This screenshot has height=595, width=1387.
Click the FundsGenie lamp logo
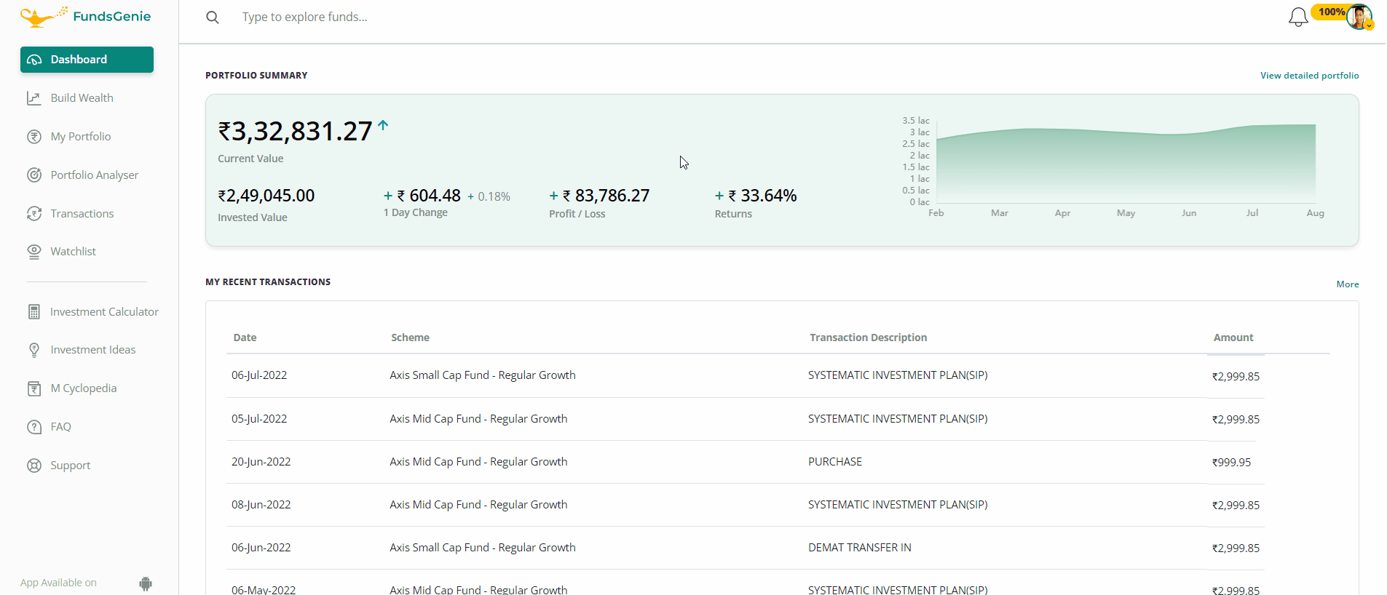[43, 17]
